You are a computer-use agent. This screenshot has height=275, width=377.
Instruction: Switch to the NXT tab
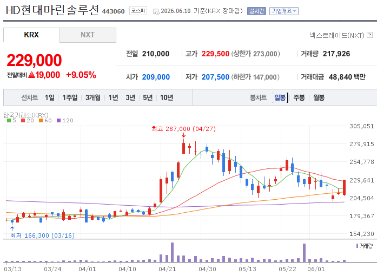pos(88,35)
